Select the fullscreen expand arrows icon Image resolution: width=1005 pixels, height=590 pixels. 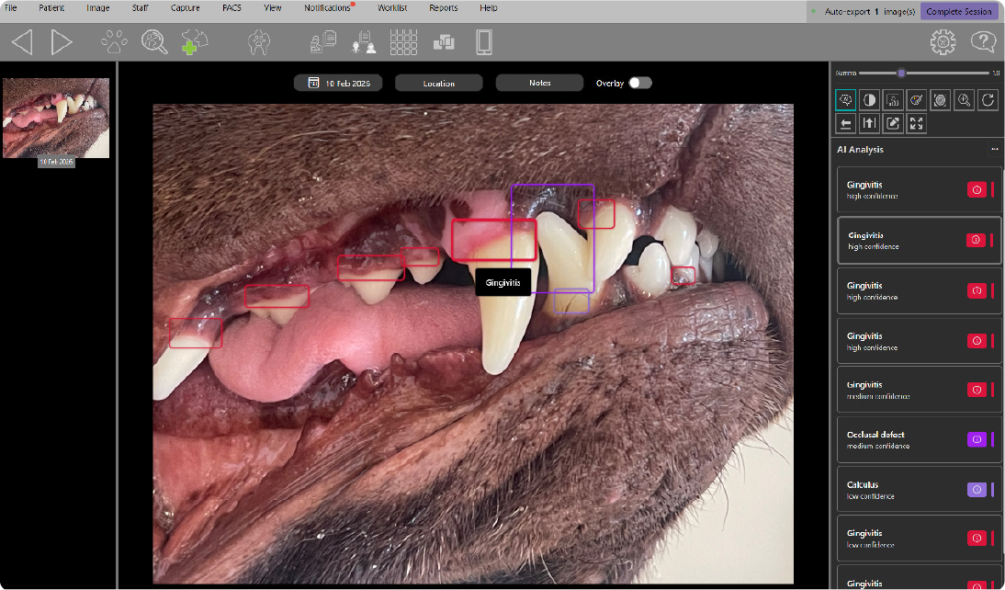pyautogui.click(x=917, y=123)
